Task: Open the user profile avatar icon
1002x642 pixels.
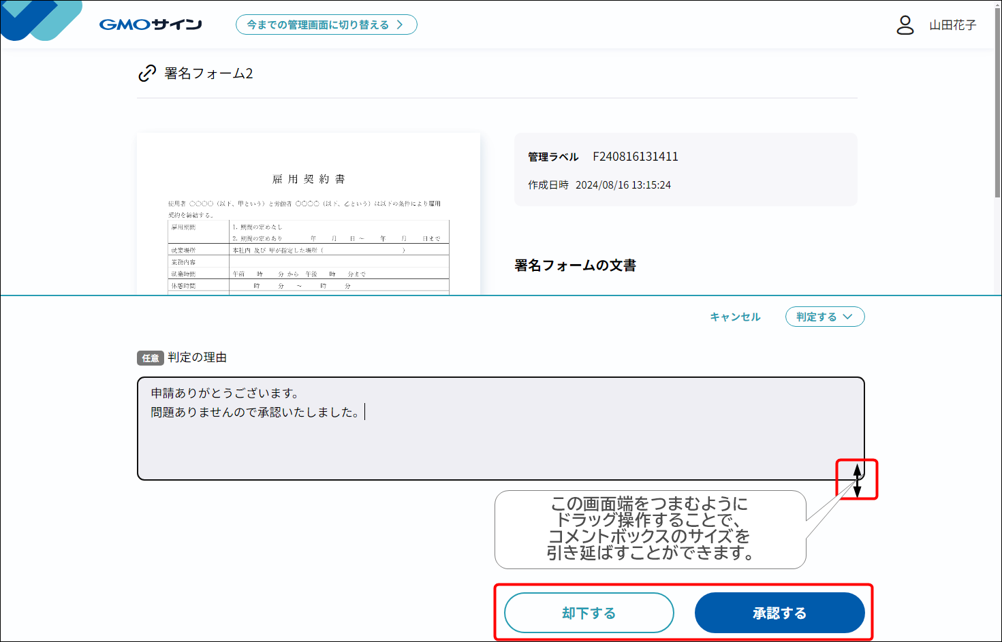Action: point(905,25)
